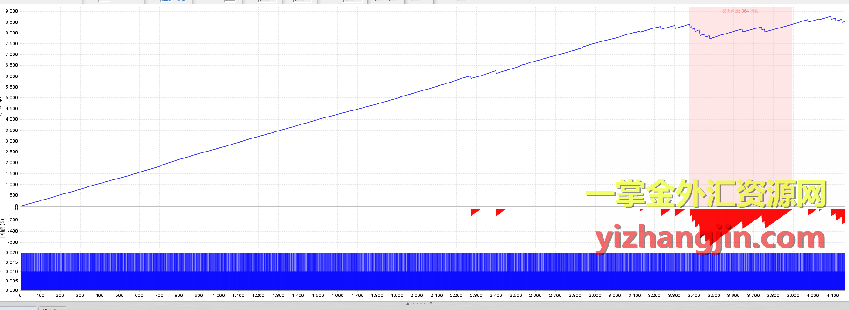This screenshot has width=849, height=310.
Task: Click trade number 3,900 on bottom axis
Action: coord(793,295)
